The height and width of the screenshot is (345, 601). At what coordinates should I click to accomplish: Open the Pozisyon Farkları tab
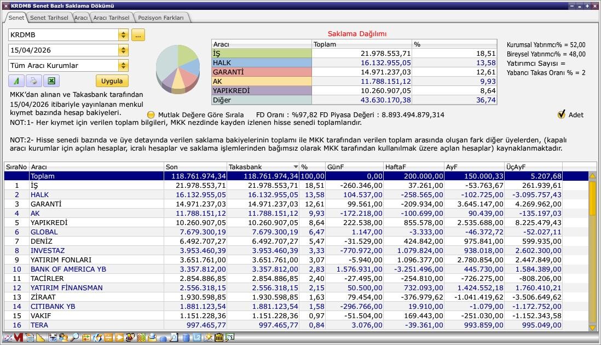[161, 18]
